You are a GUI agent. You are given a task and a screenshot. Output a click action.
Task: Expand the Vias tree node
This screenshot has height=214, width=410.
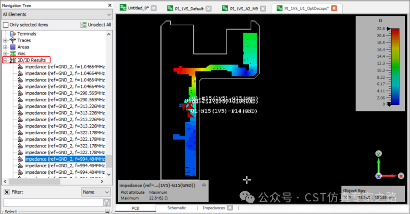[5, 53]
